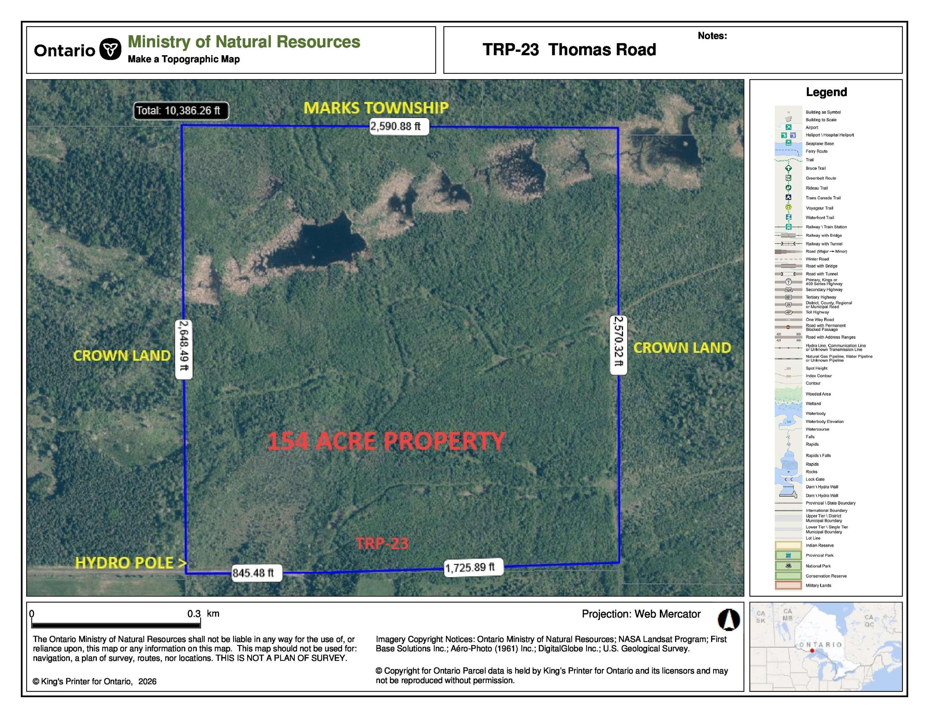
Task: Click the 'Road with Address Ranges' legend entry
Action: [831, 337]
